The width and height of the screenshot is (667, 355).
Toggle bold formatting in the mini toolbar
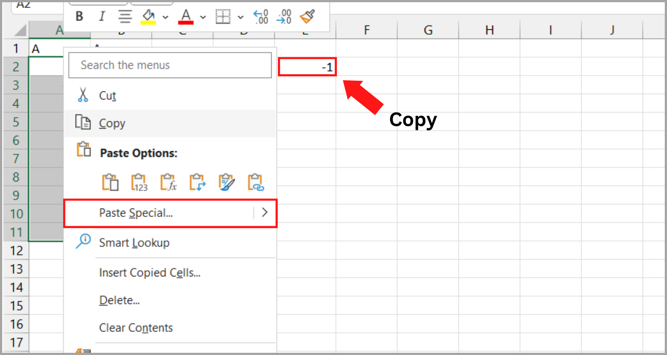tap(79, 16)
